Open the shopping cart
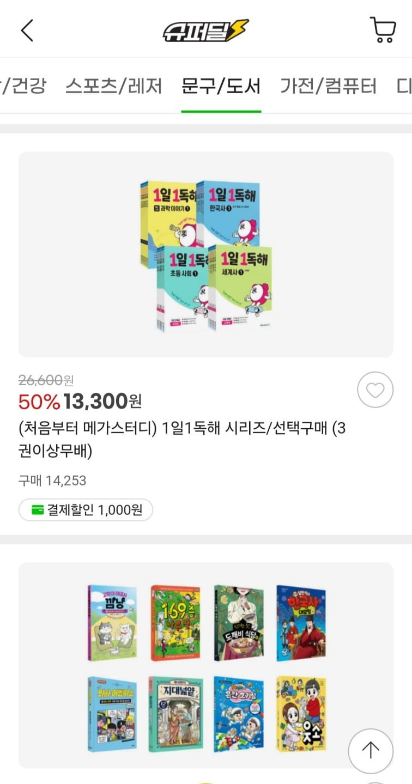The width and height of the screenshot is (412, 784). pos(383,30)
